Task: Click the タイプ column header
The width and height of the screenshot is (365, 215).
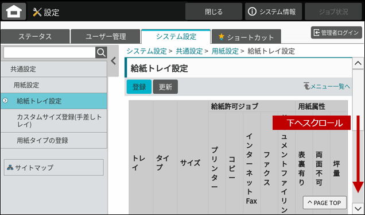Action: [165, 163]
